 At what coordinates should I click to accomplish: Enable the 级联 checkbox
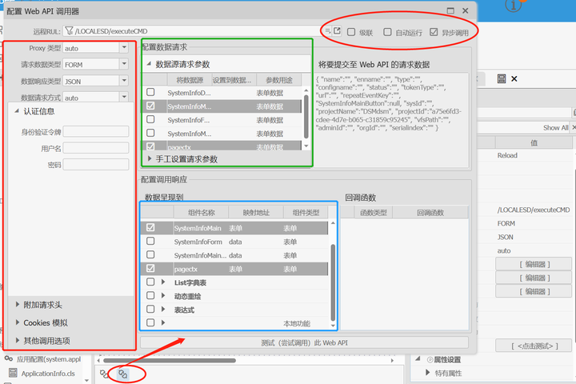pos(351,33)
